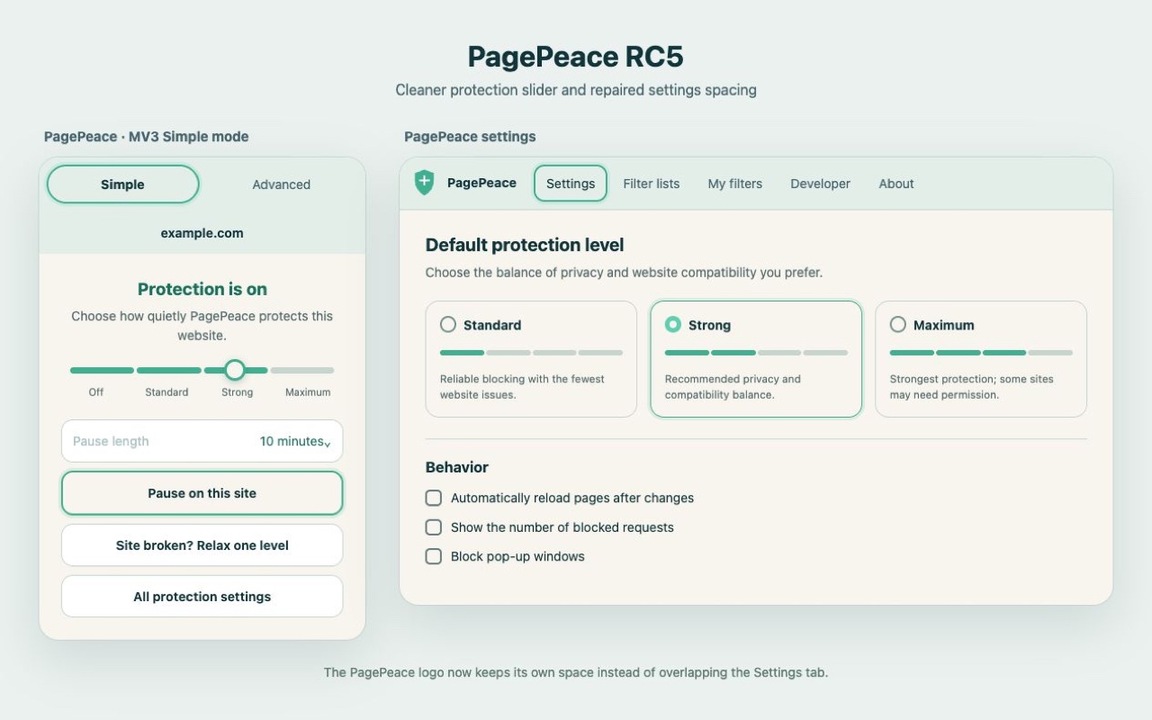1152x720 pixels.
Task: Open the Settings tab
Action: click(x=571, y=184)
